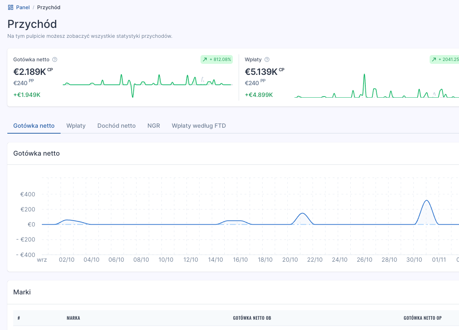Screen dimensions: 459x330
Task: Switch to the Wpłaty tab
Action: coord(76,126)
